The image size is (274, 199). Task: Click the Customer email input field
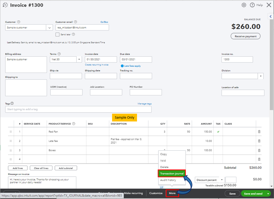(82, 28)
